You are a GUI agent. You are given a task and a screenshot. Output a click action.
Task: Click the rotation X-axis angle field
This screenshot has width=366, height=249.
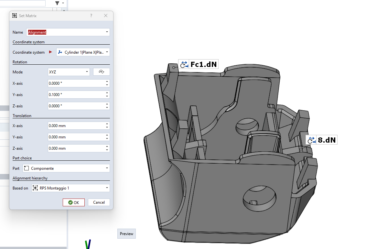[76, 83]
